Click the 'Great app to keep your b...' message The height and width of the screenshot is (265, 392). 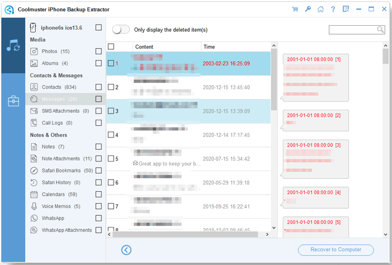tap(167, 164)
